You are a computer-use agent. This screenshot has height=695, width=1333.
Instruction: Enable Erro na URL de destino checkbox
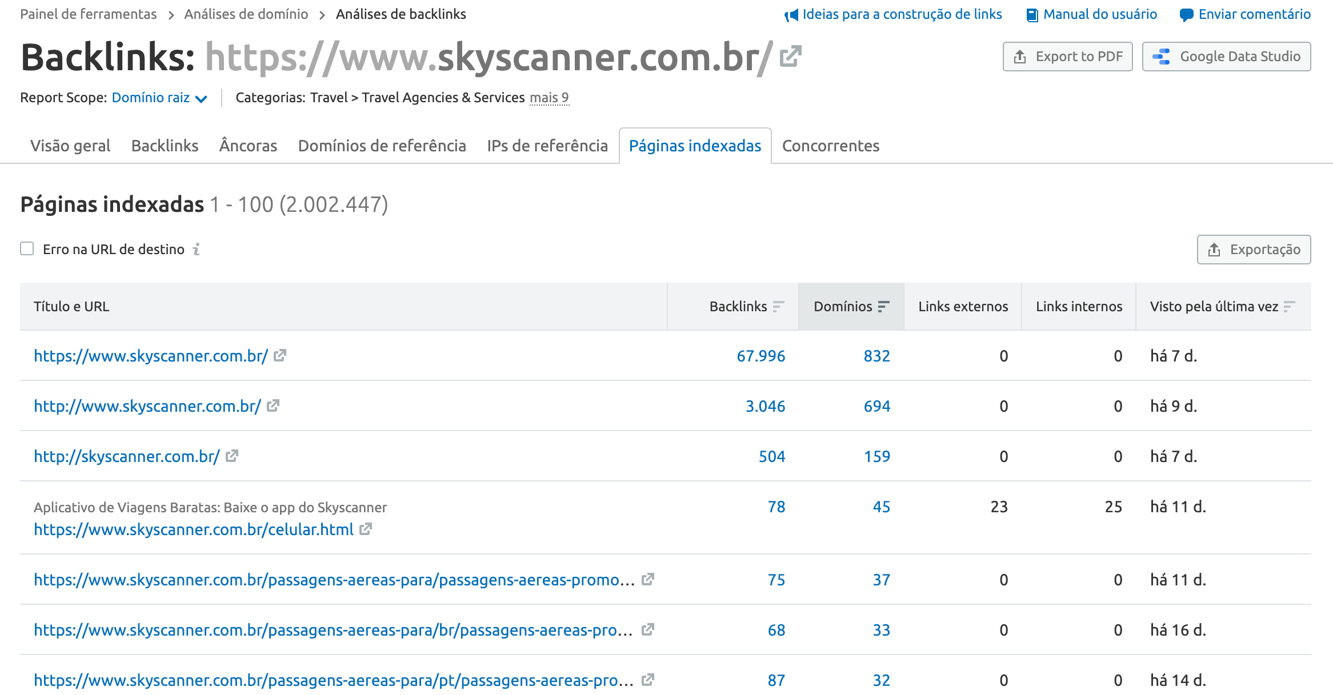[27, 248]
